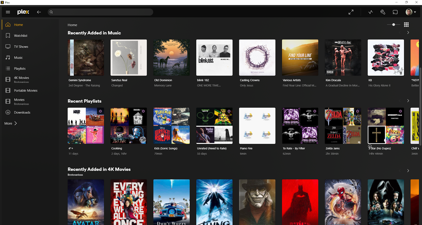Click the Kim Dracula artist name
Viewport: 422px width, 225px height.
[x=333, y=80]
